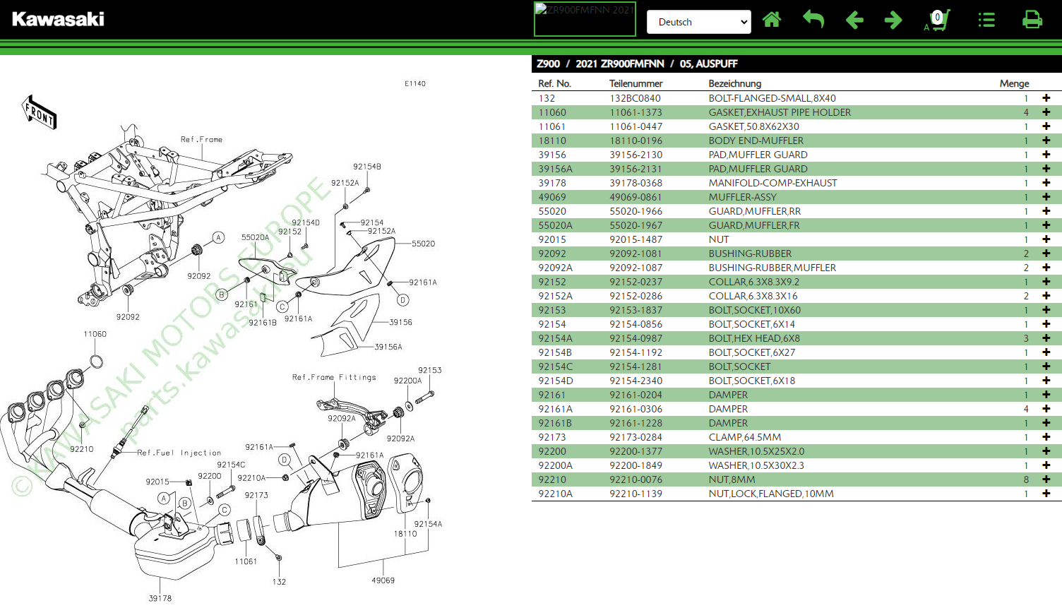Image resolution: width=1062 pixels, height=608 pixels.
Task: Print the page with printer icon
Action: coord(1032,20)
